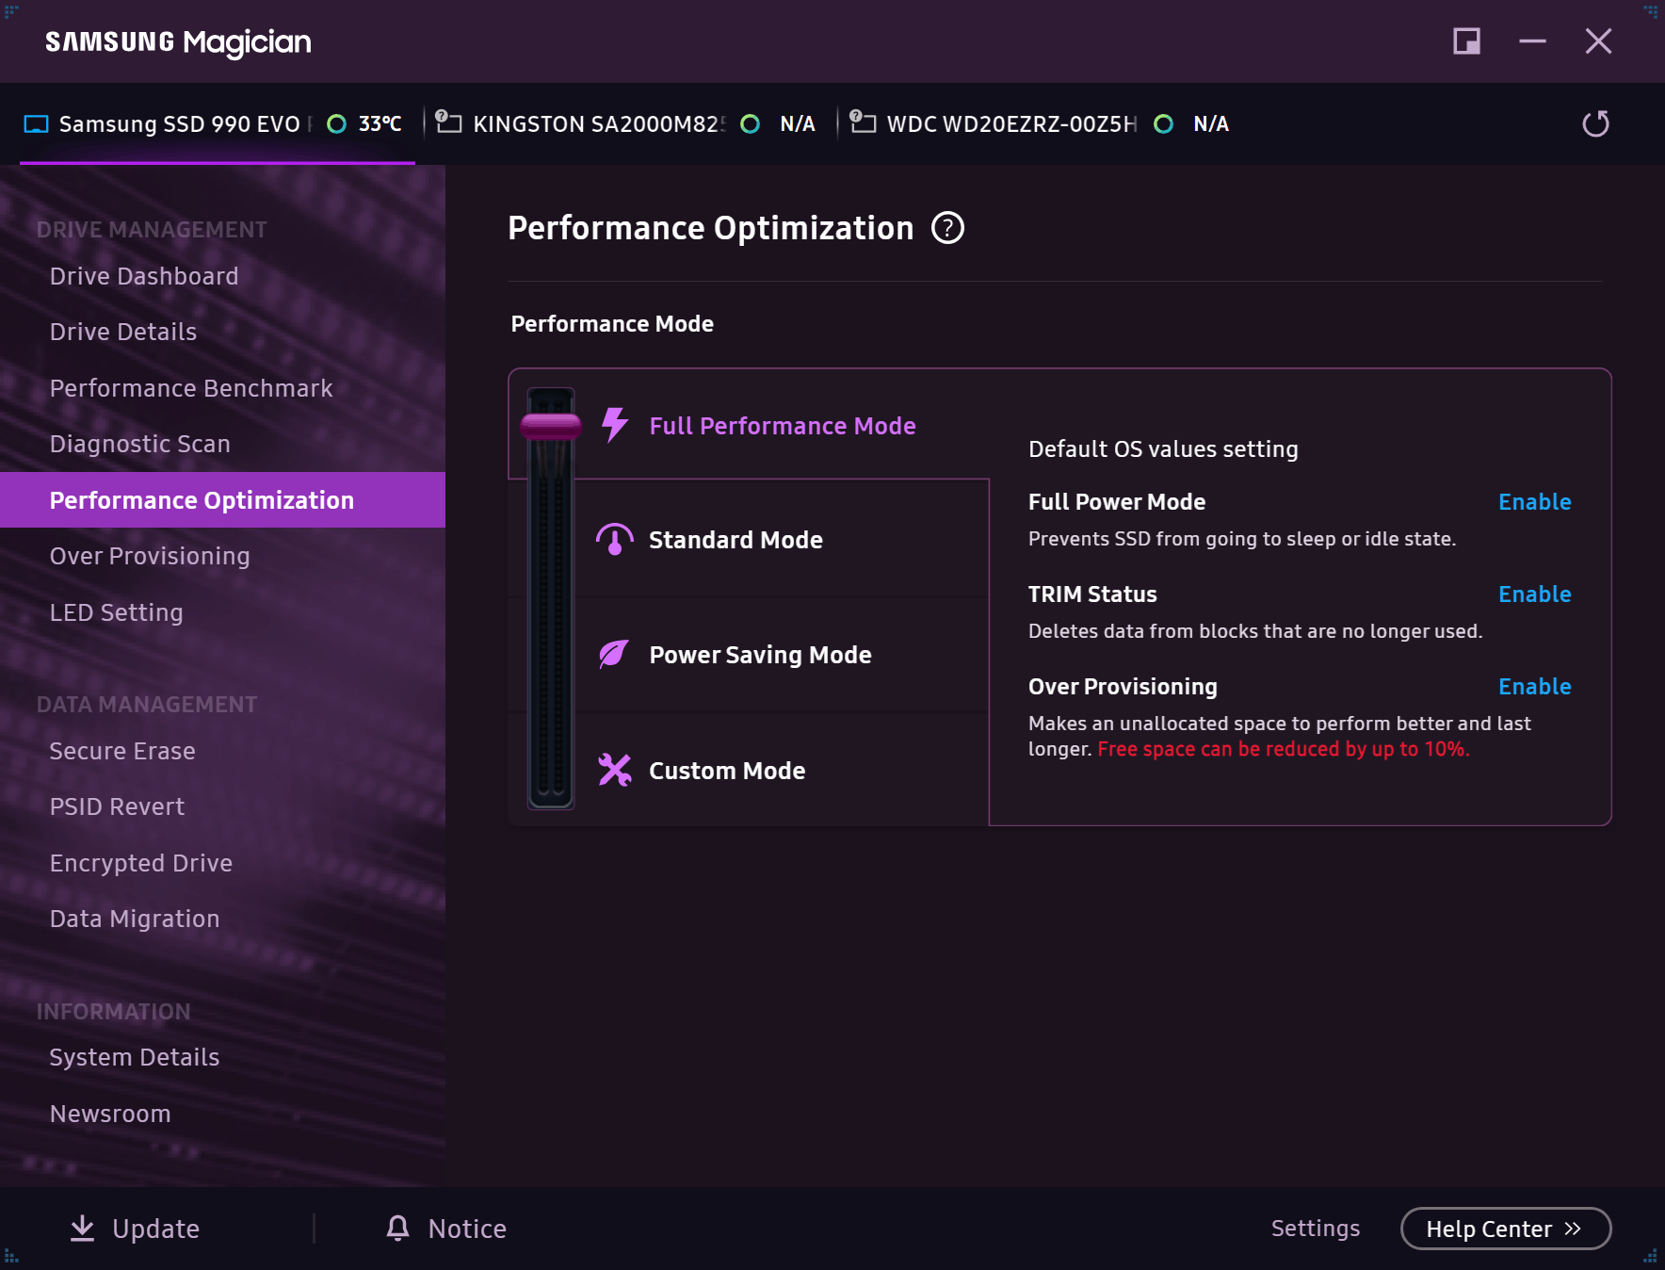1665x1270 pixels.
Task: Click the Samsung SSD health status circle
Action: [336, 124]
